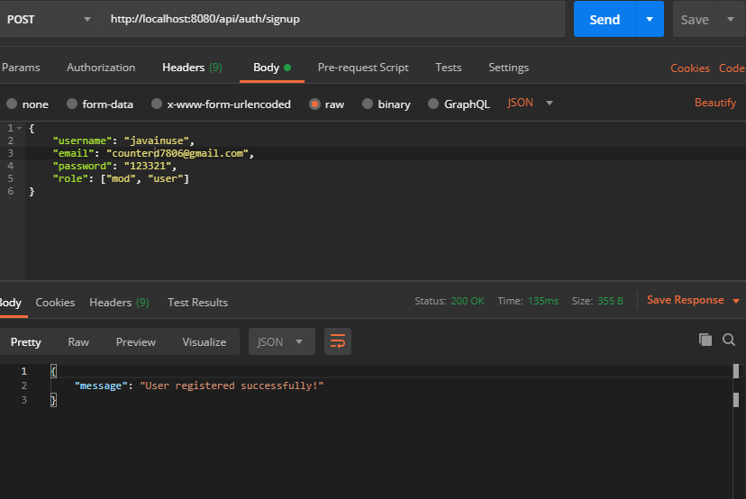Viewport: 746px width, 499px height.
Task: Switch to the Params tab
Action: pos(21,68)
